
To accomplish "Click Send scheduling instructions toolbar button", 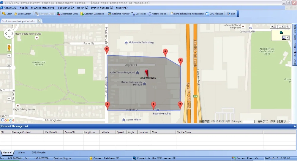I will pyautogui.click(x=187, y=14).
